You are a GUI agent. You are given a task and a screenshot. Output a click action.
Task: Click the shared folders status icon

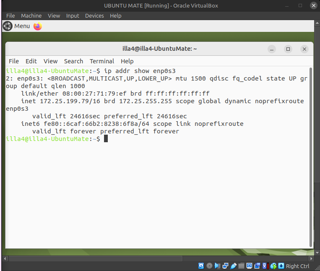(241, 266)
